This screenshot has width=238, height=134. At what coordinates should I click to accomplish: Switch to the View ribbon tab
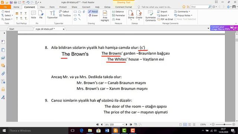(42, 7)
